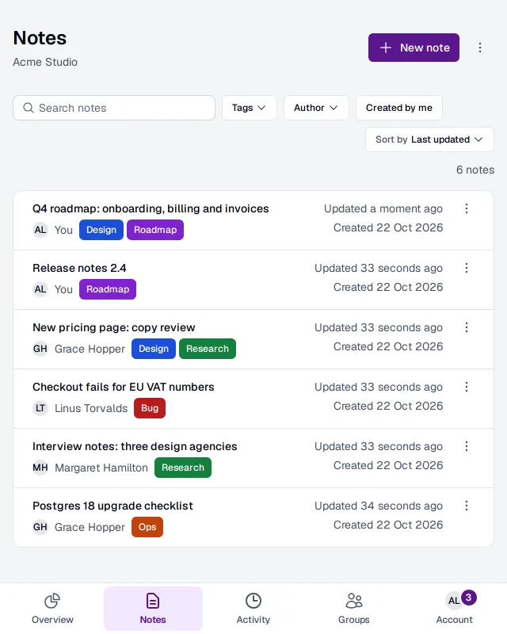Focus the Search notes input field
Viewport: 507px width, 634px height.
pos(114,108)
